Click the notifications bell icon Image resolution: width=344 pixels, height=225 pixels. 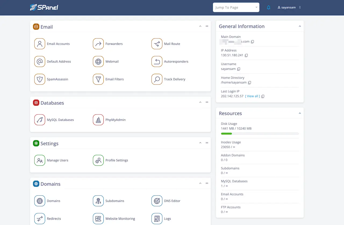(x=268, y=8)
